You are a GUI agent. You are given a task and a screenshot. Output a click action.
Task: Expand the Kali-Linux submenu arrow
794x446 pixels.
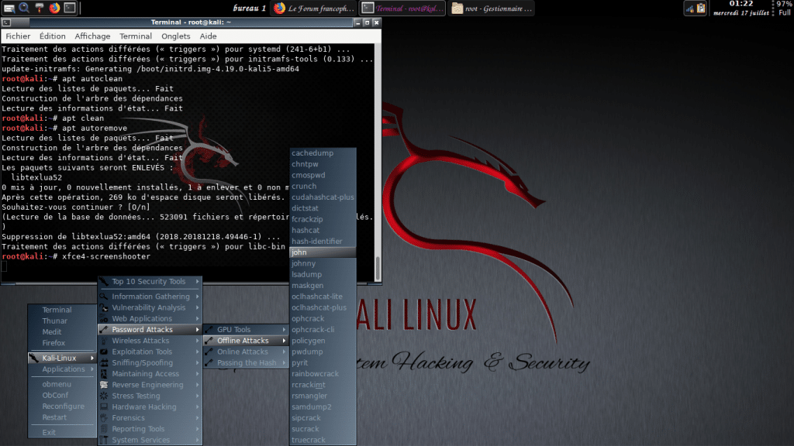coord(92,358)
